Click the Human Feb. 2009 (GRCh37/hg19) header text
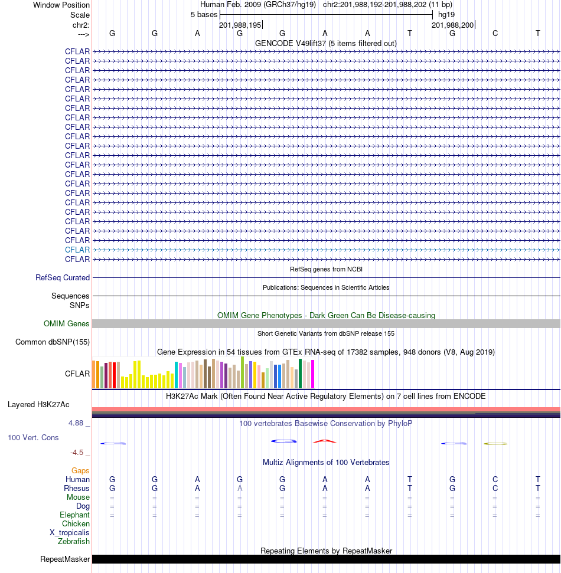This screenshot has height=573, width=561. coord(258,4)
